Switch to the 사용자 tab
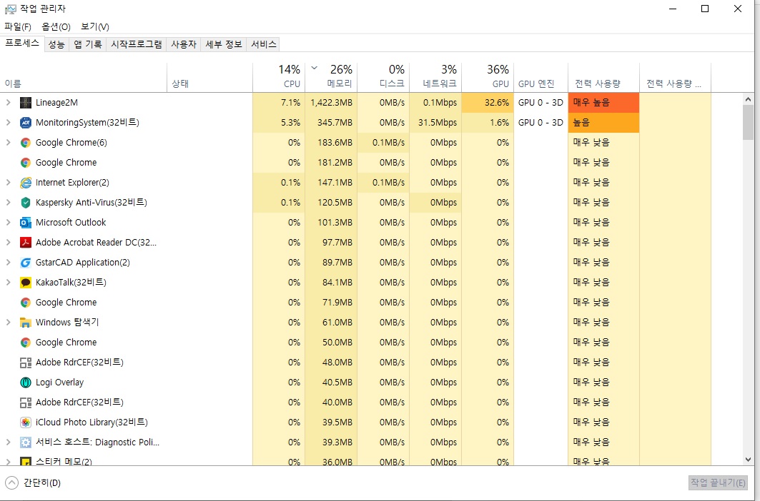Image resolution: width=760 pixels, height=501 pixels. tap(184, 44)
